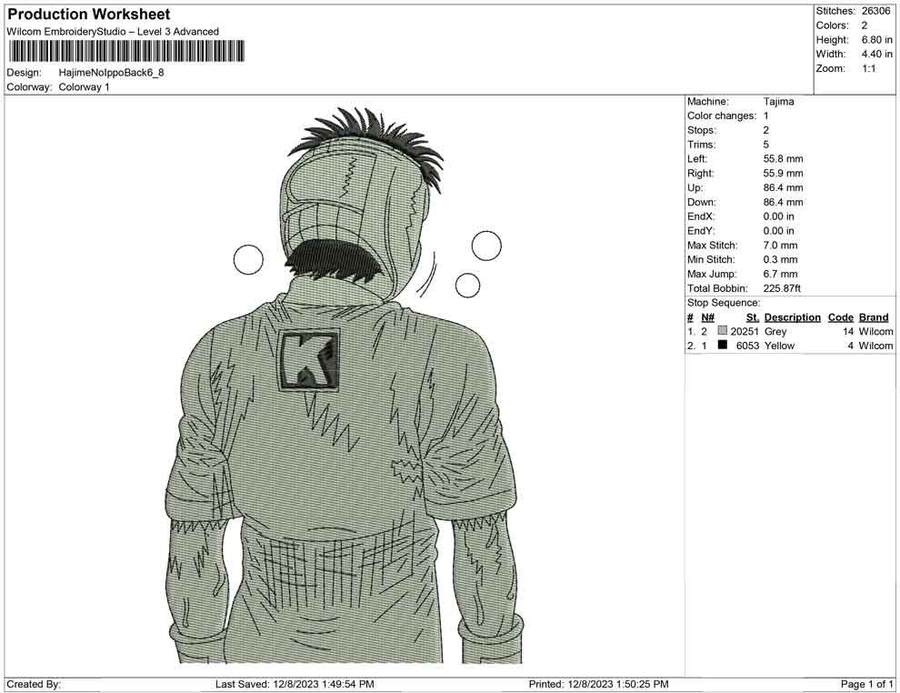This screenshot has height=693, width=900.
Task: Click the black thread color swatch
Action: 723,345
